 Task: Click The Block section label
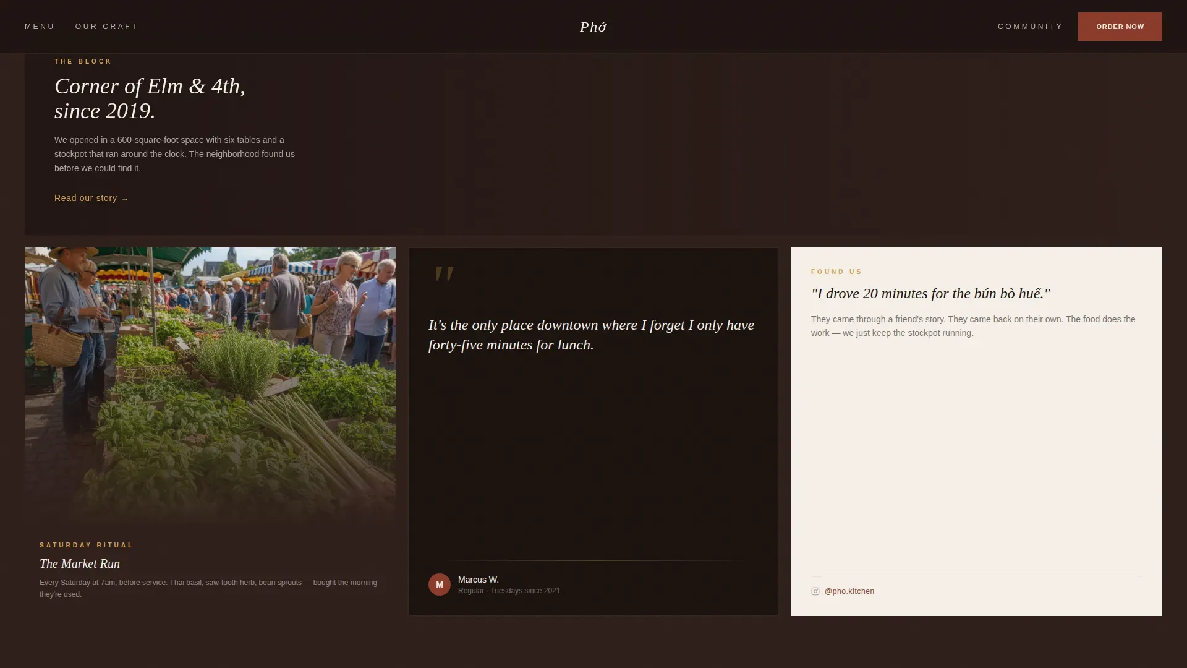[83, 61]
